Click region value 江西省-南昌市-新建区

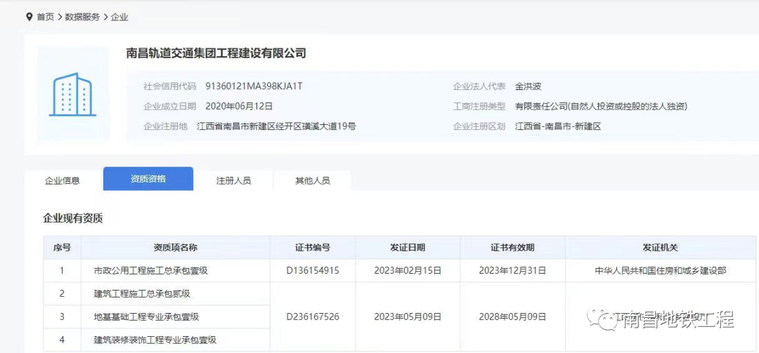click(x=558, y=127)
